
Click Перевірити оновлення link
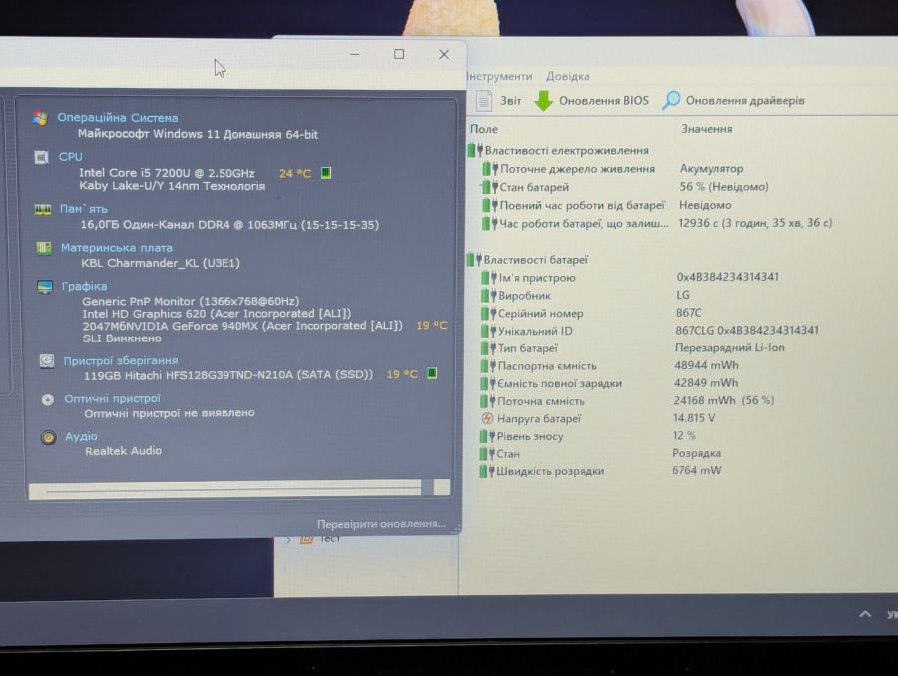[x=381, y=524]
